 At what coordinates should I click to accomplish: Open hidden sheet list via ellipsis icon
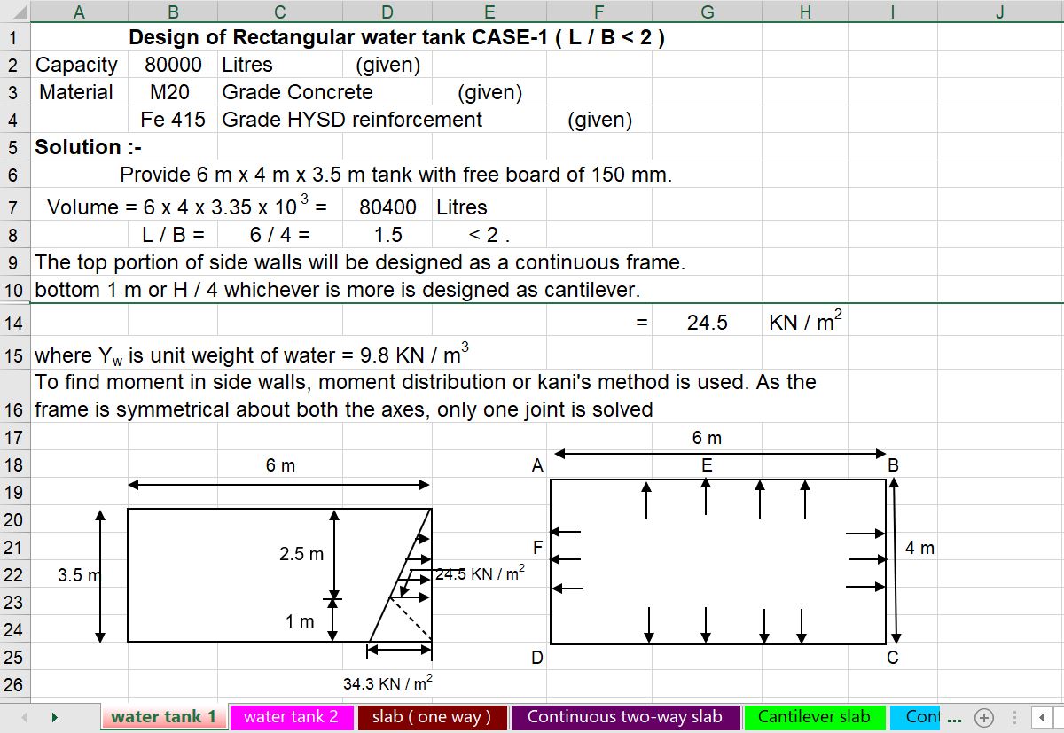[x=955, y=717]
